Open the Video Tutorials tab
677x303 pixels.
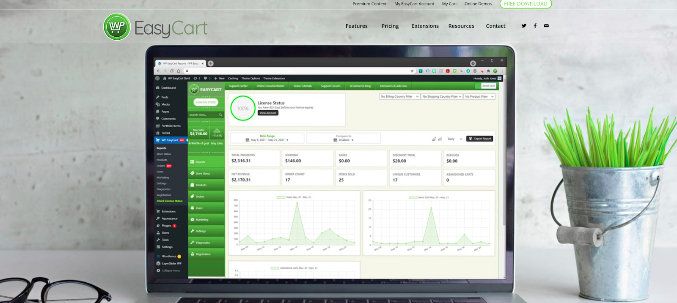tap(303, 86)
